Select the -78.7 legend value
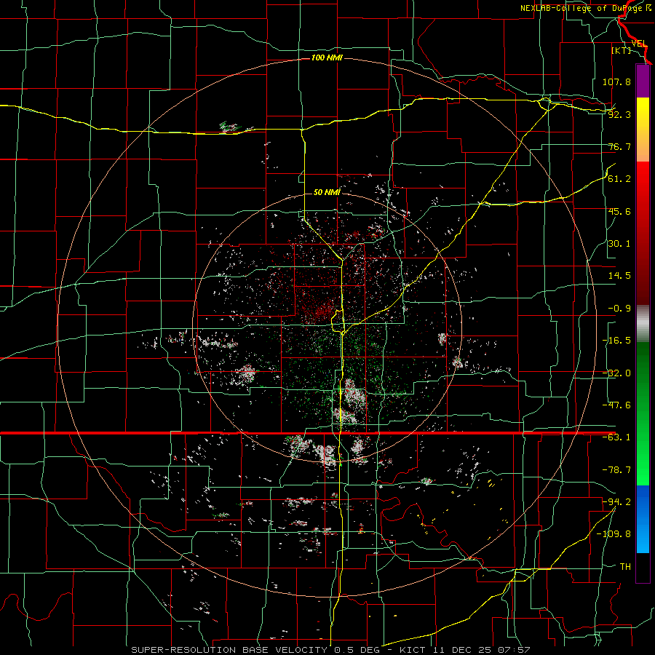This screenshot has width=655, height=655. (x=616, y=470)
